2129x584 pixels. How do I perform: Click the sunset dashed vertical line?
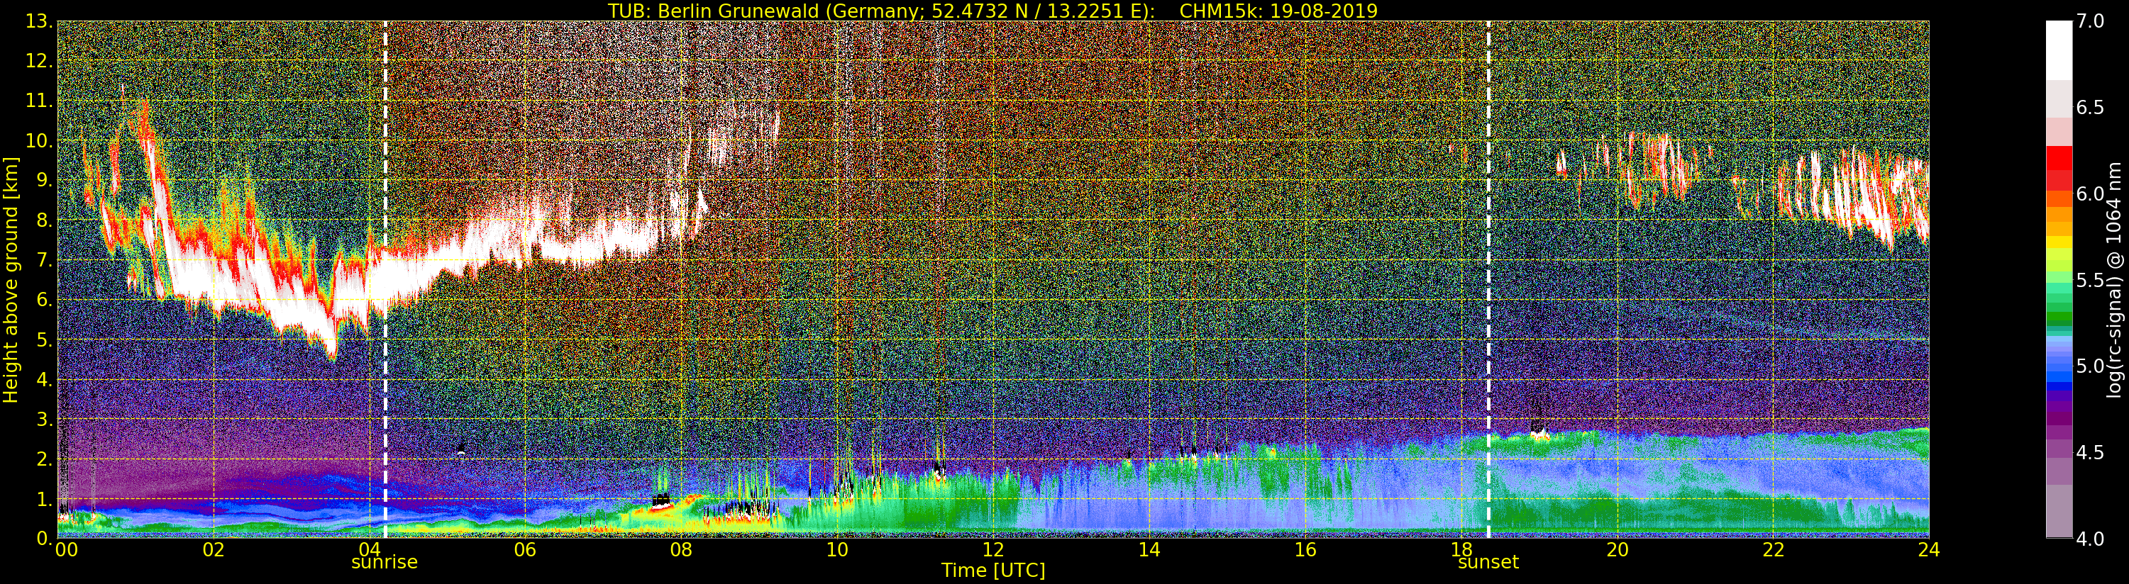click(x=1488, y=281)
